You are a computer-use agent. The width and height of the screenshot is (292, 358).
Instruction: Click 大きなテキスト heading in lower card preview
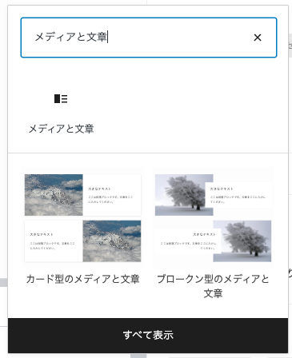coord(42,234)
